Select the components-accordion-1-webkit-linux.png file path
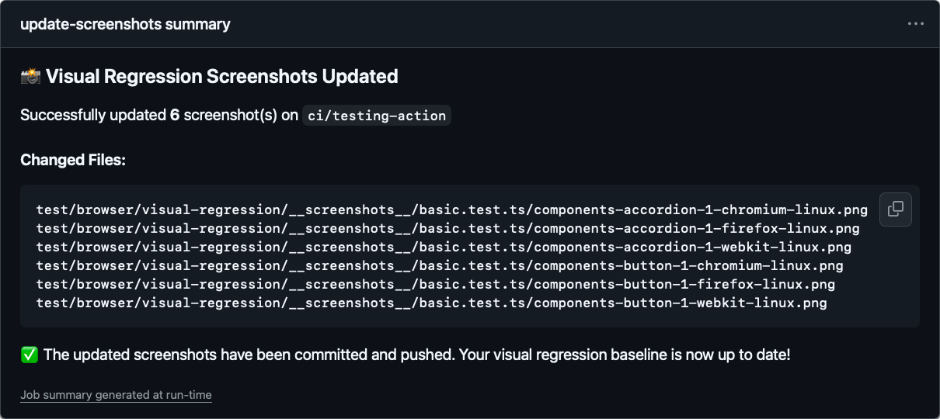This screenshot has width=940, height=419. (x=444, y=248)
